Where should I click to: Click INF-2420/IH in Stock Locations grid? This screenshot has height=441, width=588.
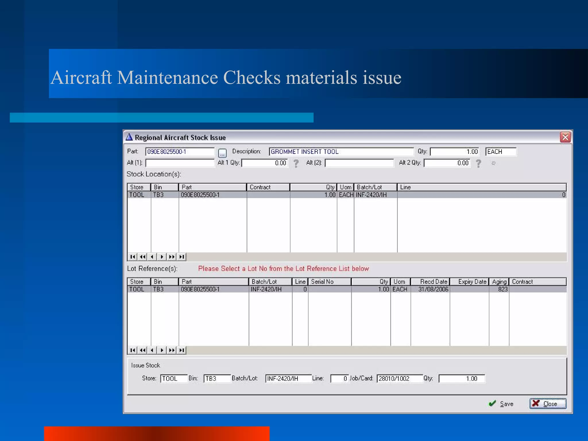point(371,195)
